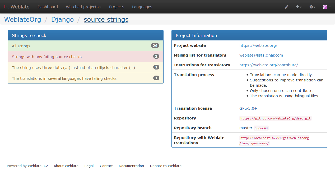Open Weblate 3.2 footer link
The height and width of the screenshot is (171, 335).
point(38,166)
